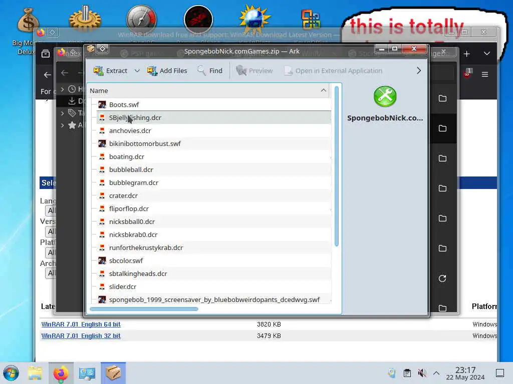Click the uBlock extension icon in Firefox

point(467,73)
